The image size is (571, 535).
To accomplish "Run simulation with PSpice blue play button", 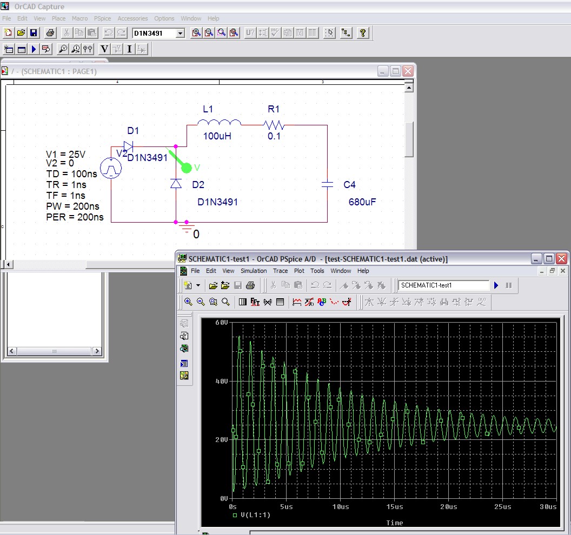I will coord(496,285).
